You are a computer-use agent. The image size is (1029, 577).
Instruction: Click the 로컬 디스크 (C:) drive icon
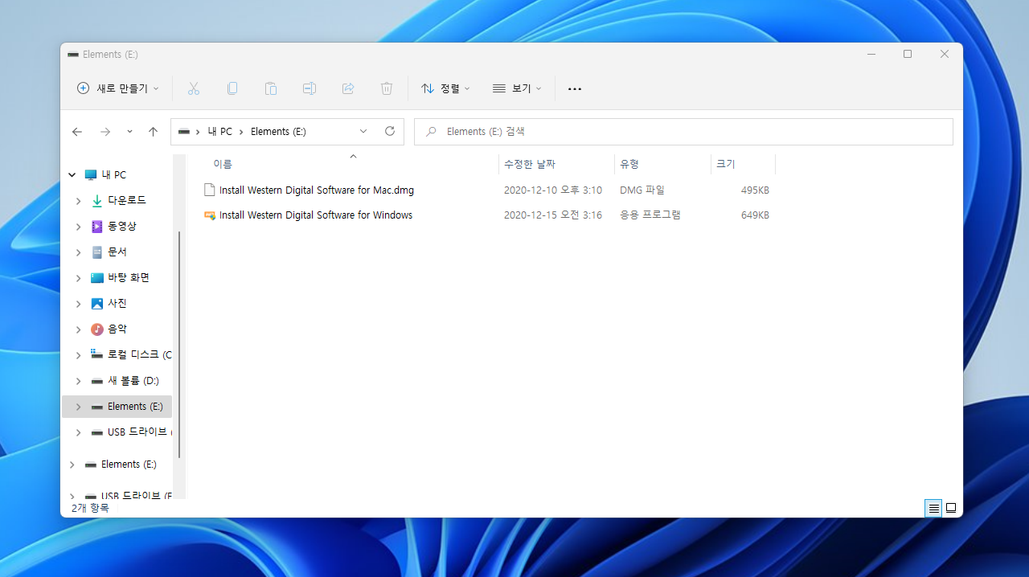coord(97,354)
